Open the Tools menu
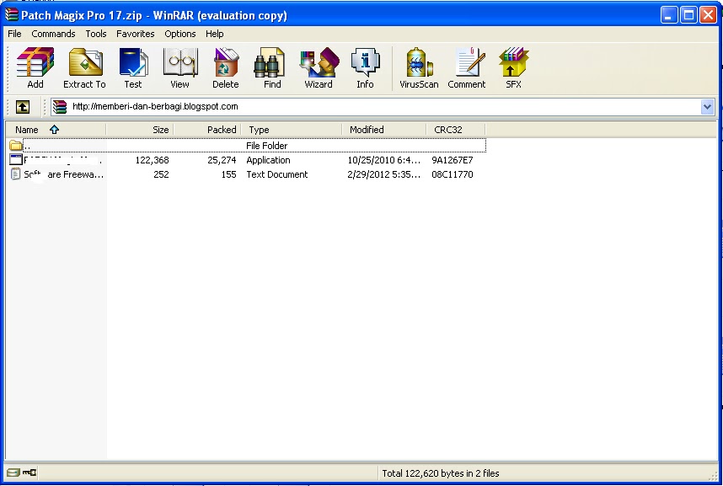 [96, 34]
